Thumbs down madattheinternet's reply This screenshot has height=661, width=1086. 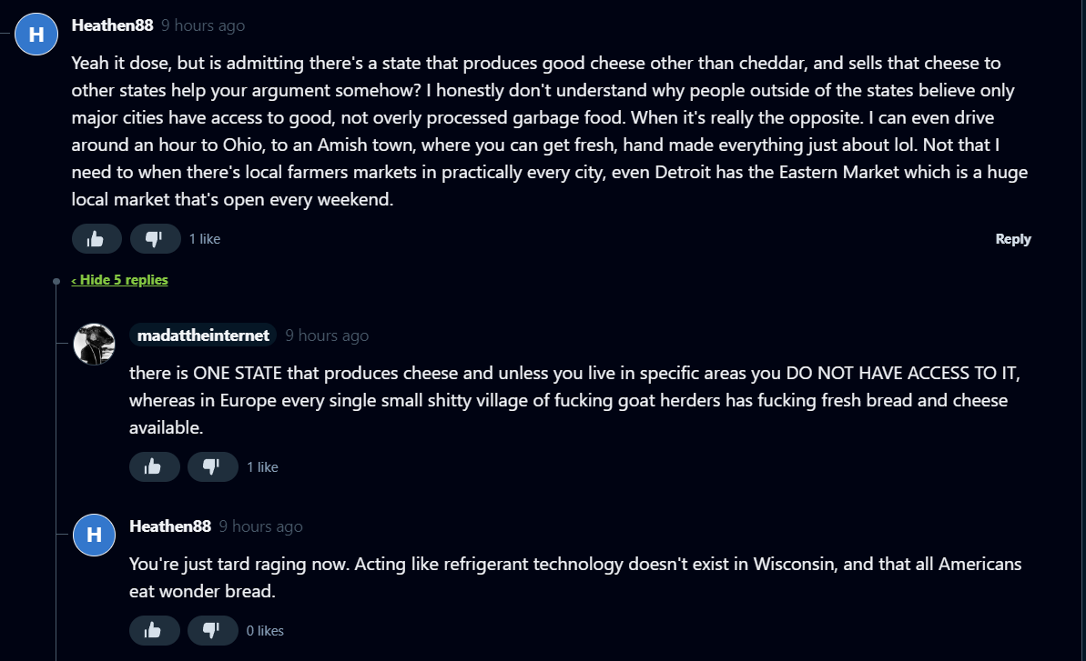[212, 467]
